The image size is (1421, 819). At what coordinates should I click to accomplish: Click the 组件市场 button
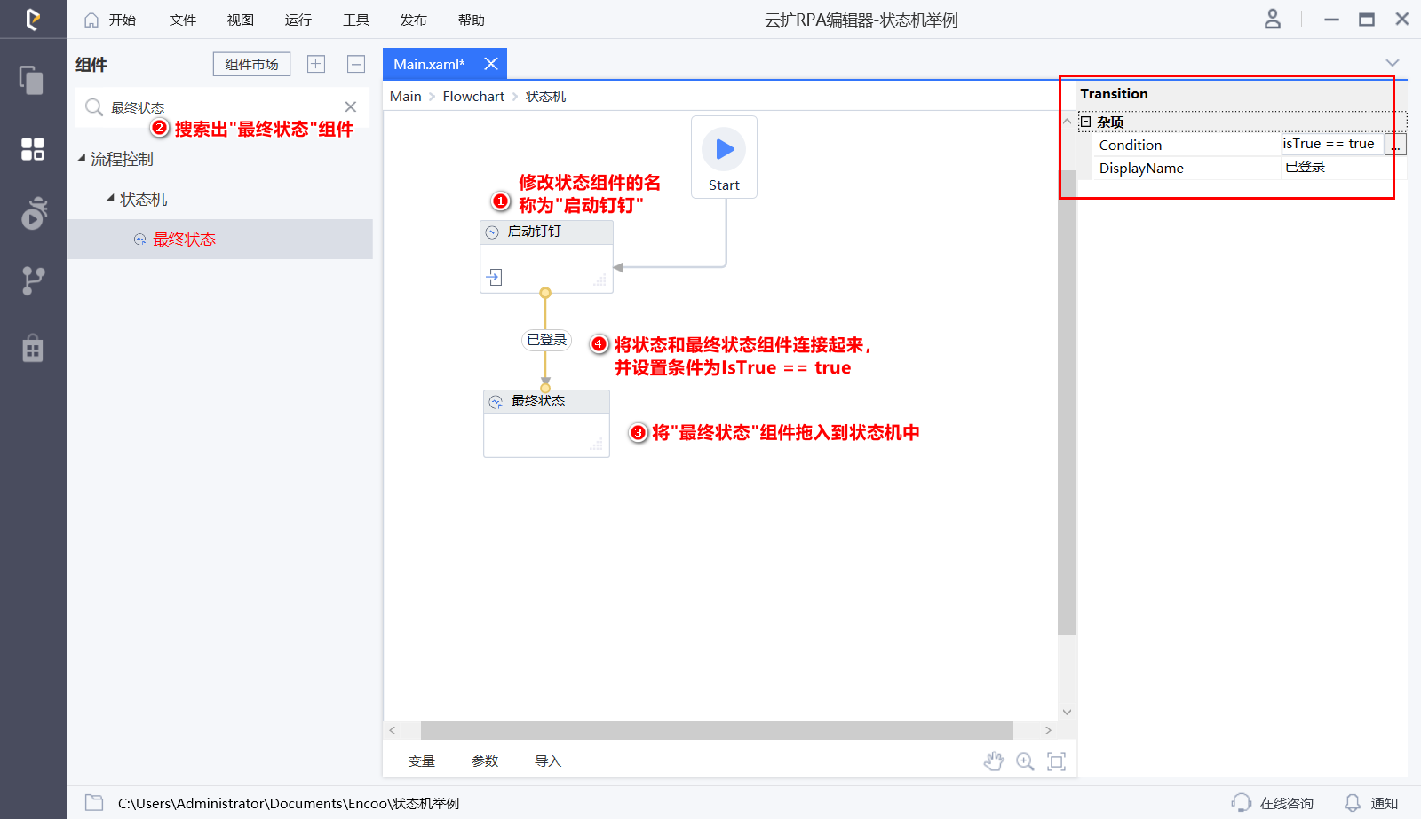click(x=251, y=64)
